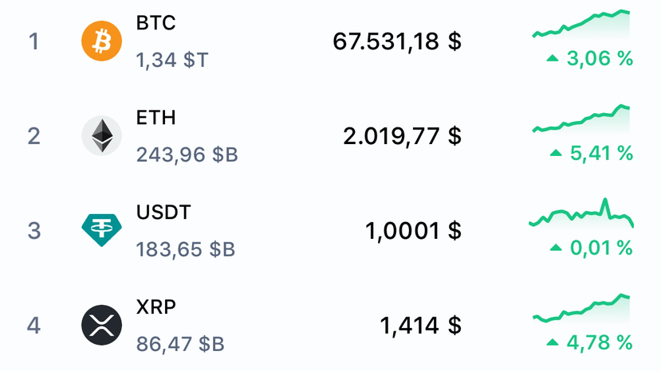
Task: Click the BTC price 67.531,18 $
Action: [x=397, y=41]
